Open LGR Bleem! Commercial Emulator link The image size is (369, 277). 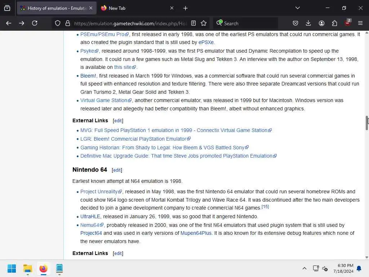[135, 139]
